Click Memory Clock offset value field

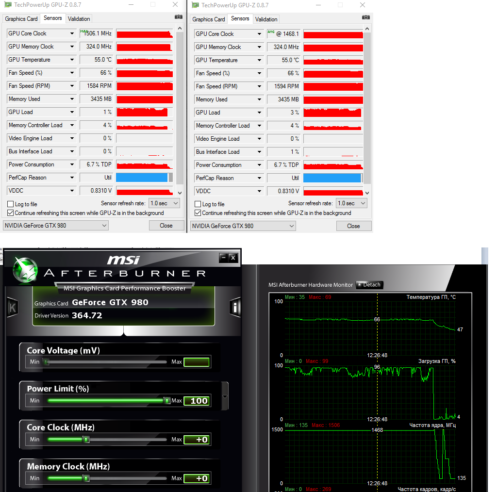197,478
